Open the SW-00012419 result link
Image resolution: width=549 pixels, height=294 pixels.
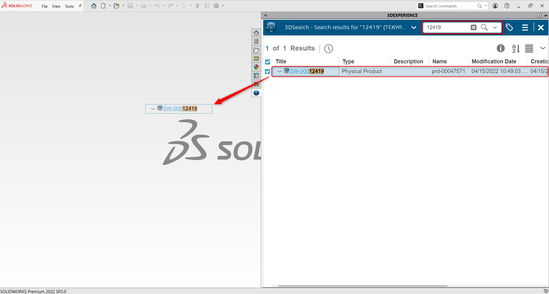pyautogui.click(x=304, y=71)
